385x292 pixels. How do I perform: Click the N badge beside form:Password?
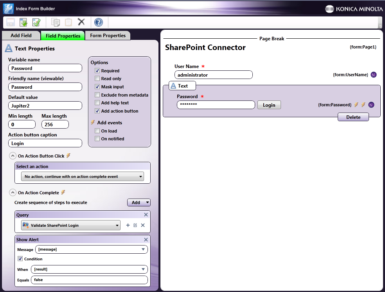371,105
